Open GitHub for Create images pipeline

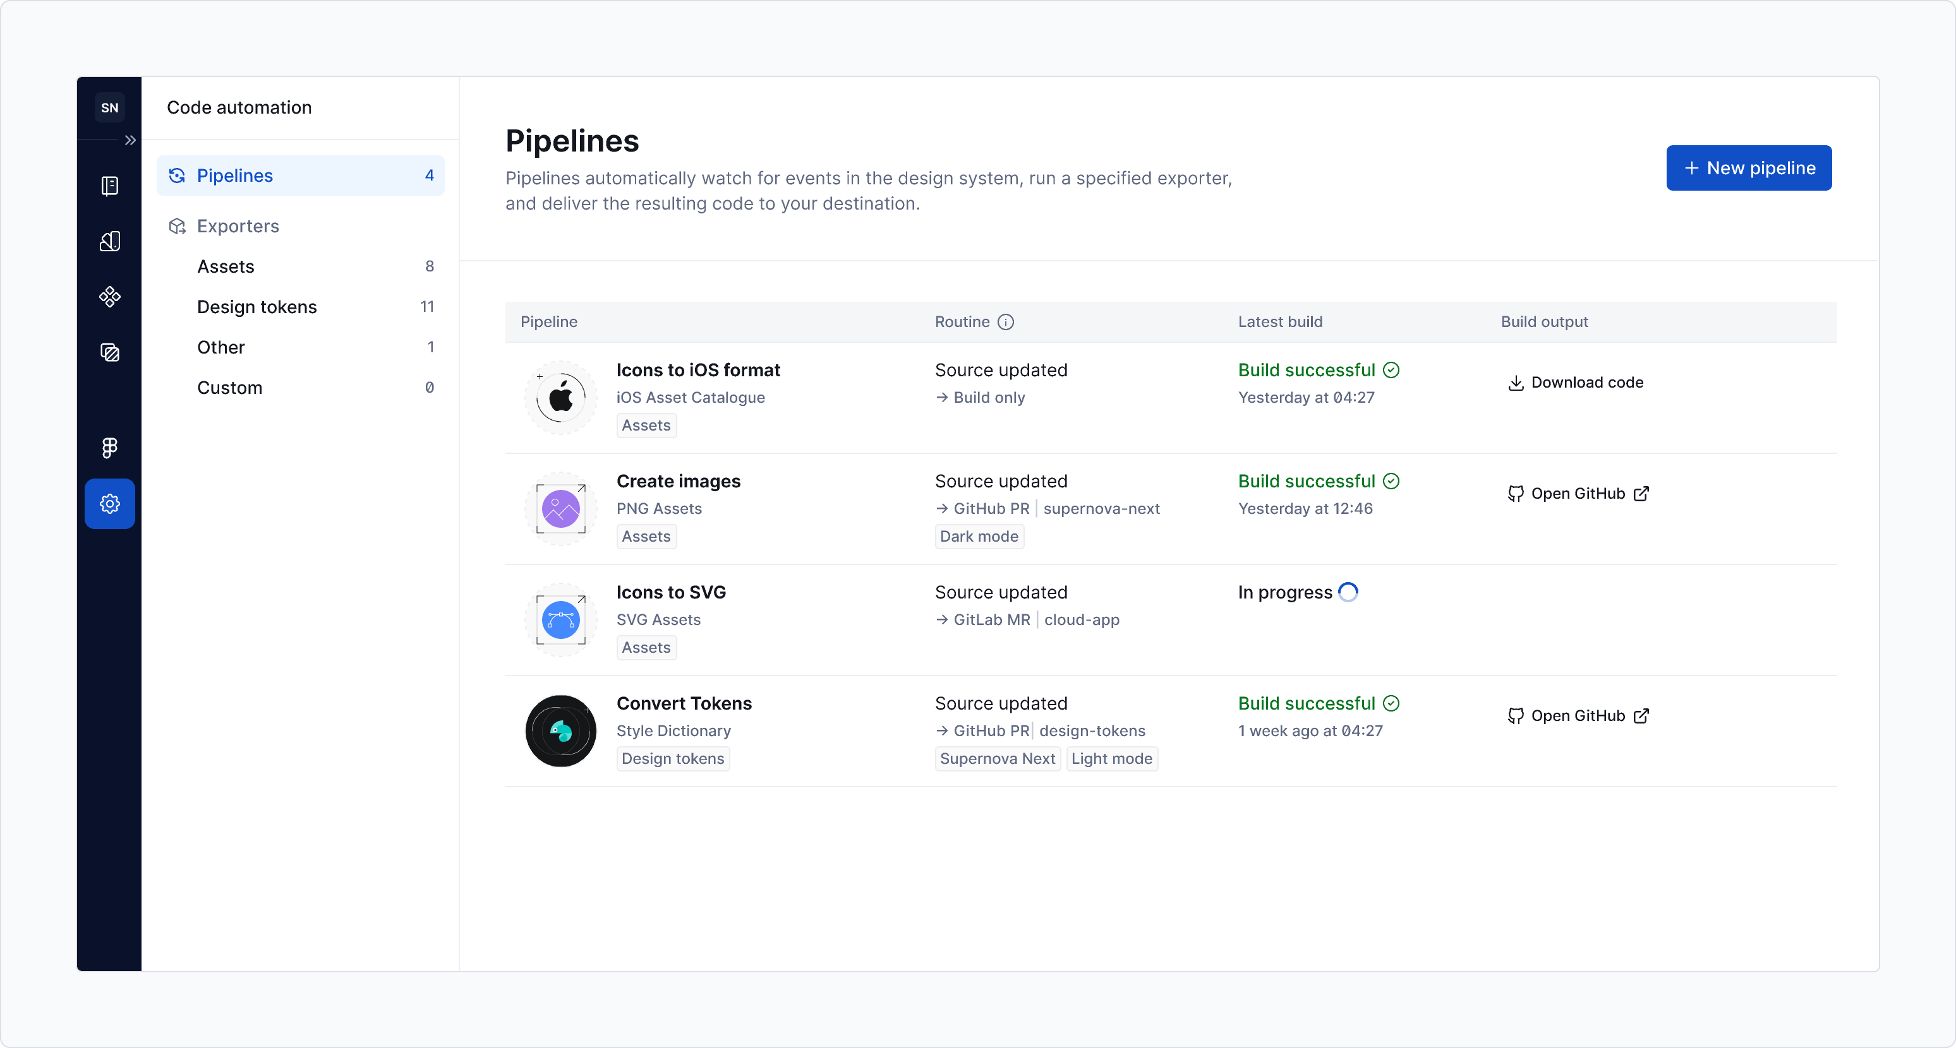(1578, 493)
